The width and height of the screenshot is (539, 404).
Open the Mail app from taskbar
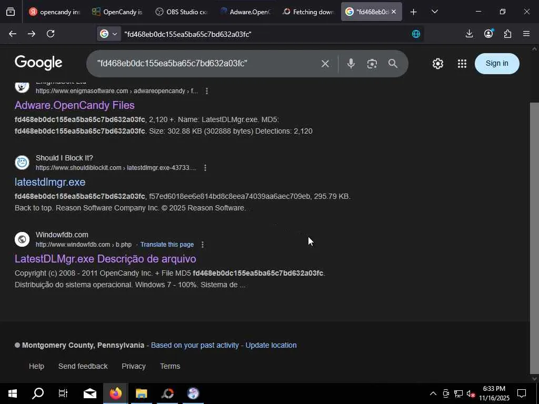89,393
